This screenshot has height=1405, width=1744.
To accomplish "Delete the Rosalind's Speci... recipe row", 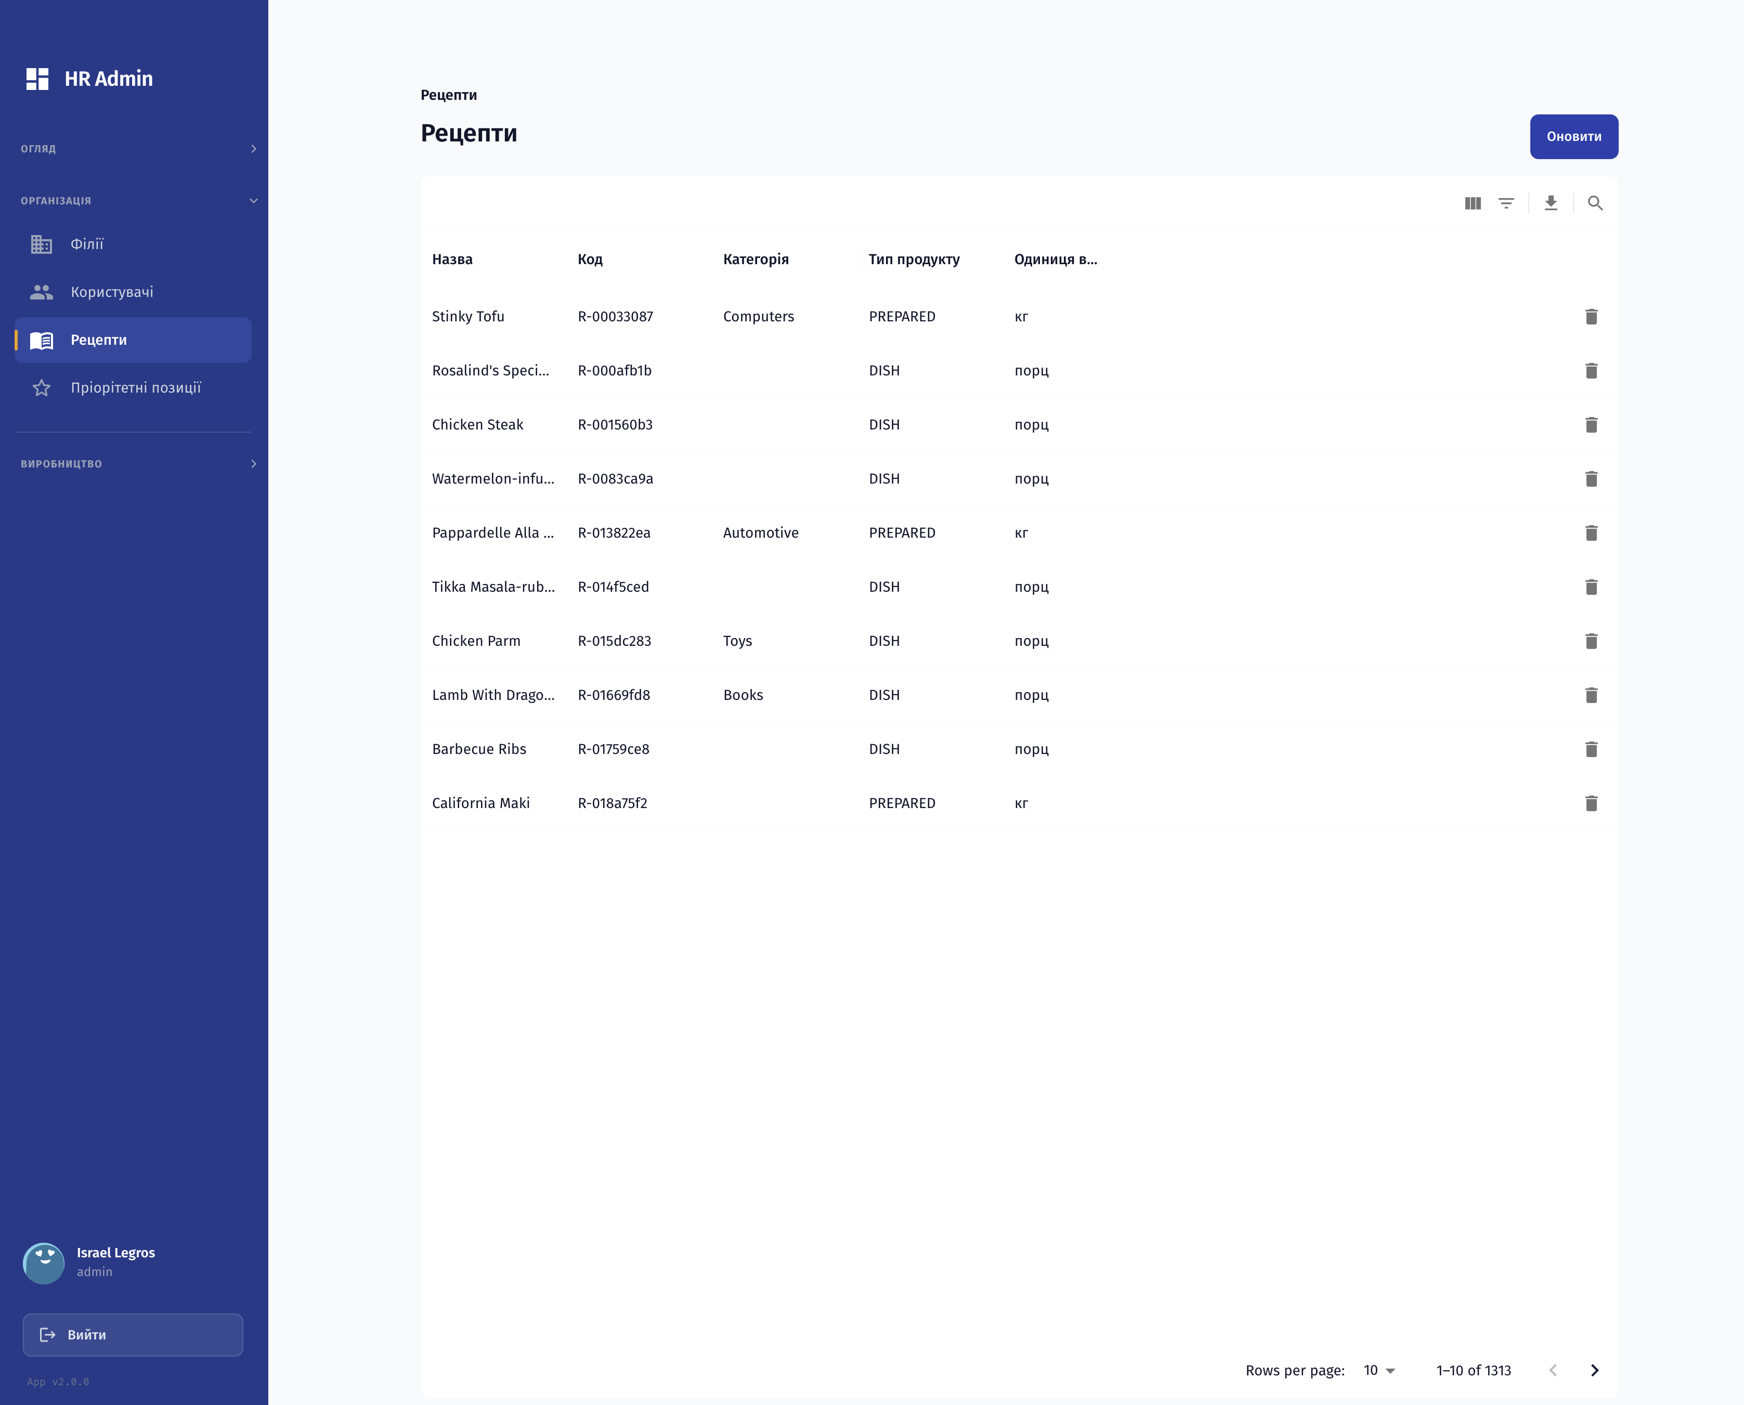I will (1591, 371).
